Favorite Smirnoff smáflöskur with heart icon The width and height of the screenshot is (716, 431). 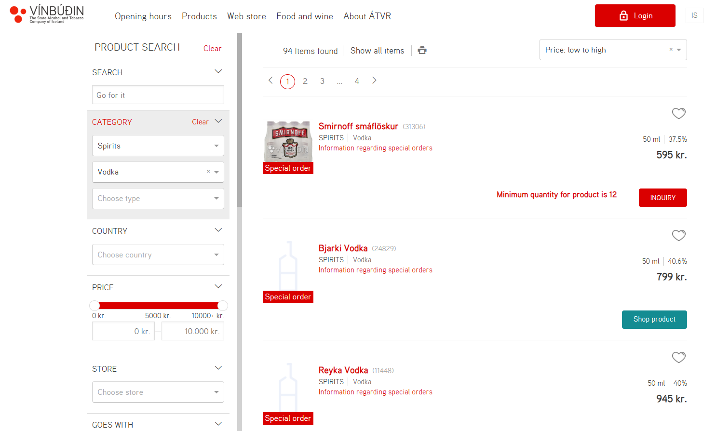point(678,113)
